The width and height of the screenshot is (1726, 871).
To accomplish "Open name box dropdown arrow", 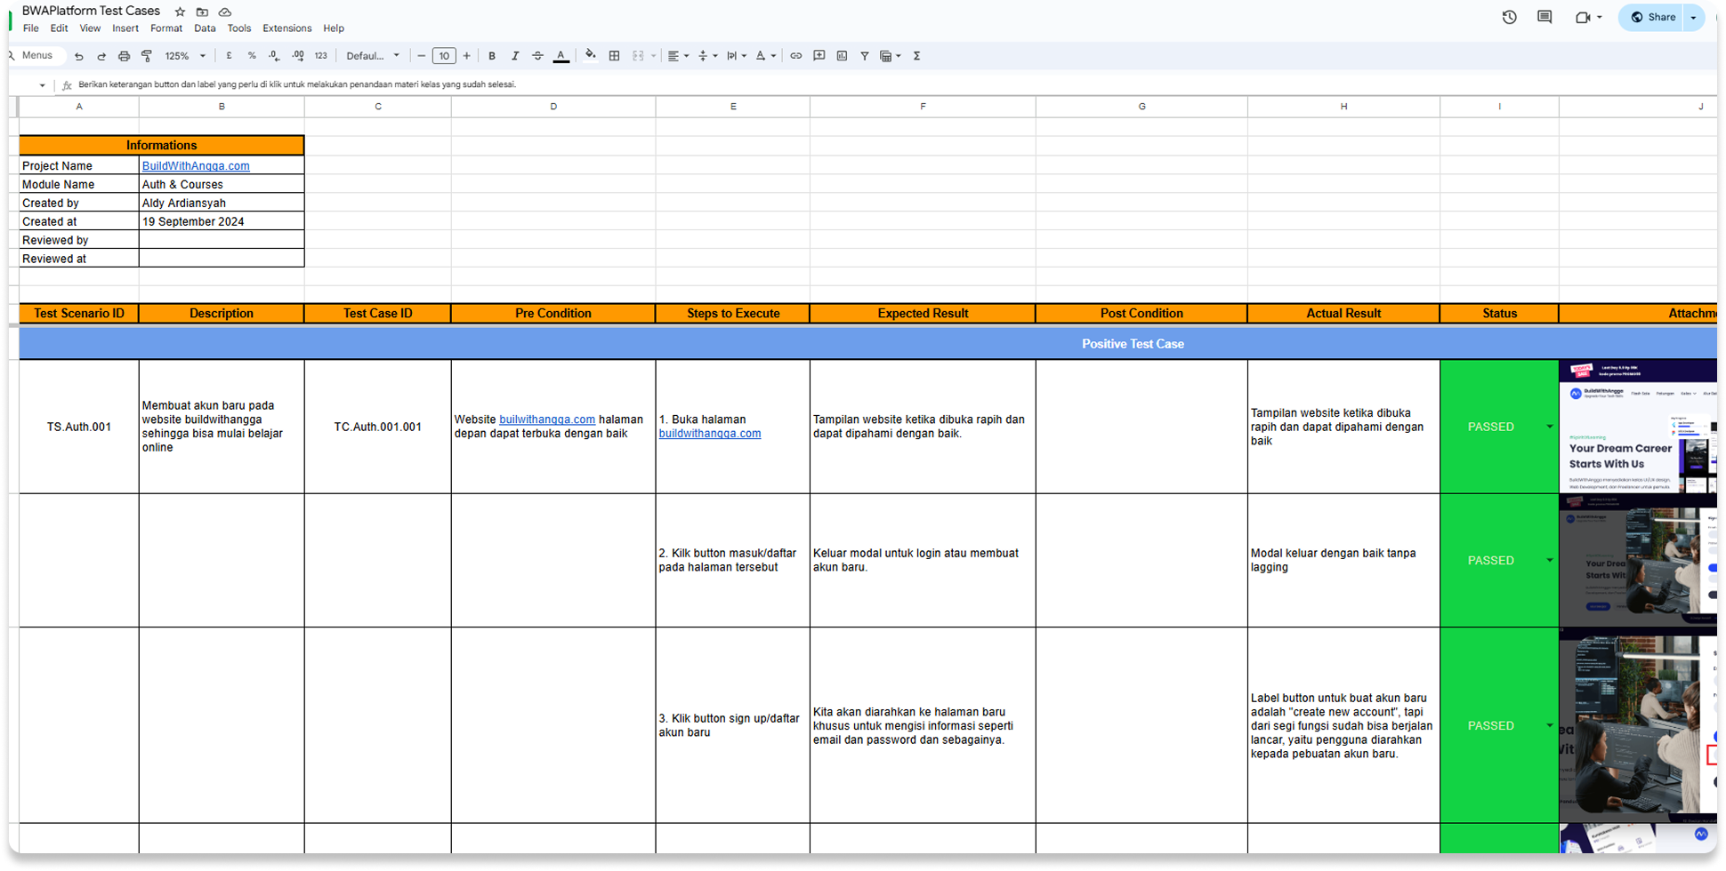I will pos(42,85).
